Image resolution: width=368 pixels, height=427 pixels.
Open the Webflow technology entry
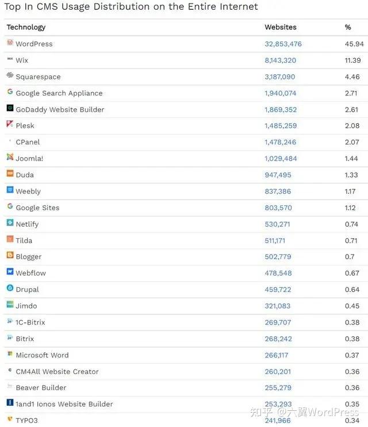point(30,273)
